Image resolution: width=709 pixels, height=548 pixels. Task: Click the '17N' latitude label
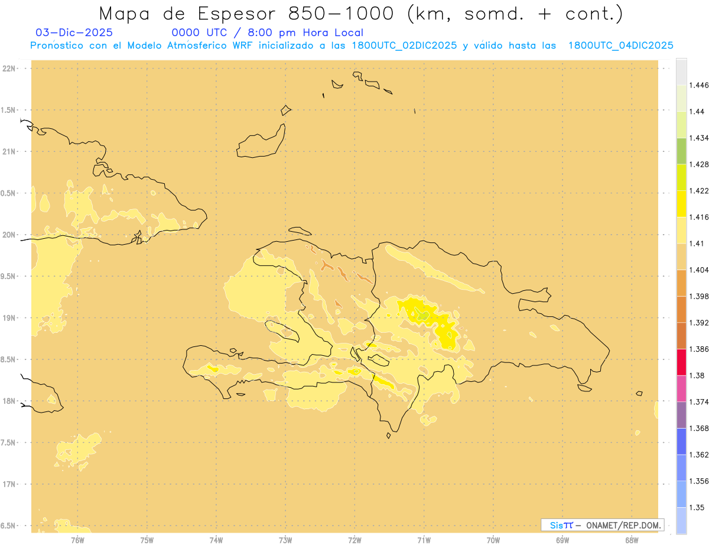coord(9,484)
